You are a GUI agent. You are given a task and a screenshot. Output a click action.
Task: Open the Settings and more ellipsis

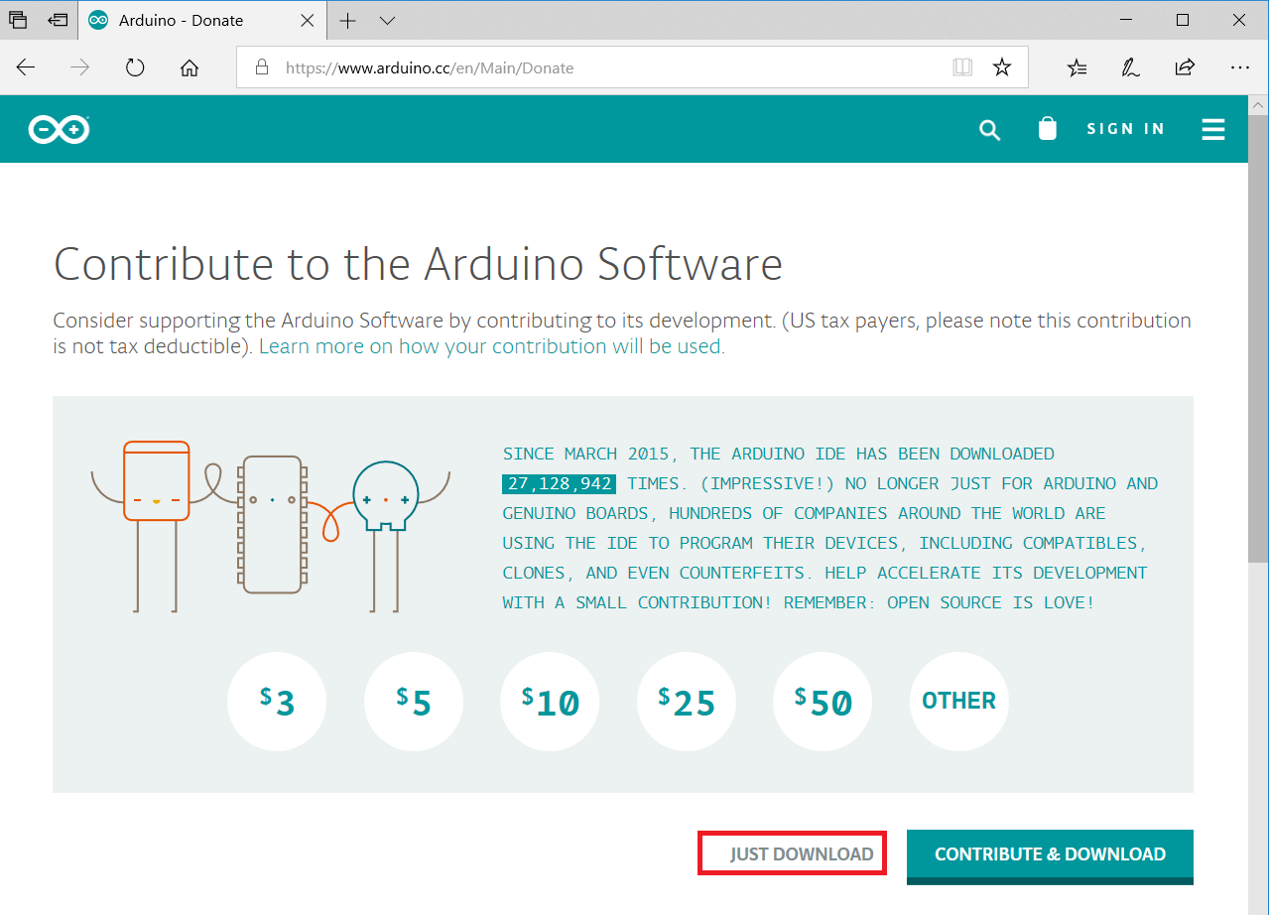[1239, 67]
